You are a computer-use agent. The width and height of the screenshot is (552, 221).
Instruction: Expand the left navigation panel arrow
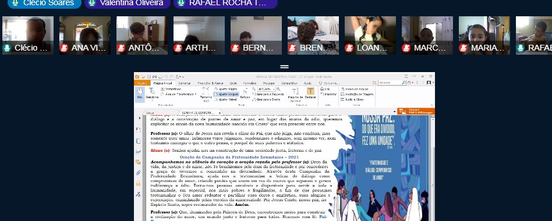click(139, 119)
